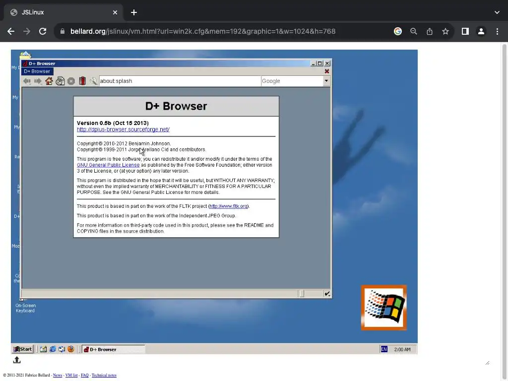The height and width of the screenshot is (381, 508).
Task: Click Chrome's back navigation arrow
Action: coord(11,31)
